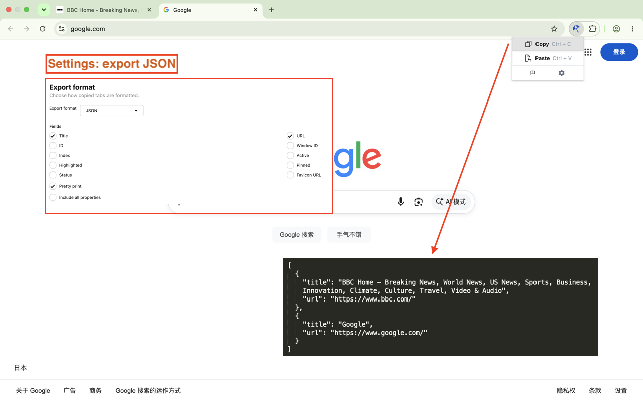Close the Google tab

pyautogui.click(x=255, y=10)
